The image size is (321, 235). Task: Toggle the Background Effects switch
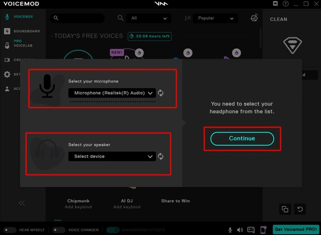coord(113,230)
